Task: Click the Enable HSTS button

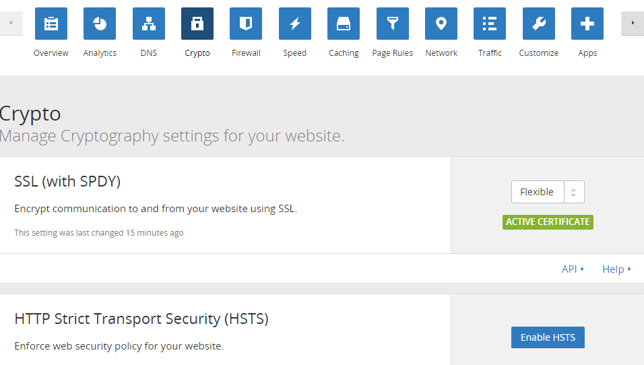Action: [548, 337]
